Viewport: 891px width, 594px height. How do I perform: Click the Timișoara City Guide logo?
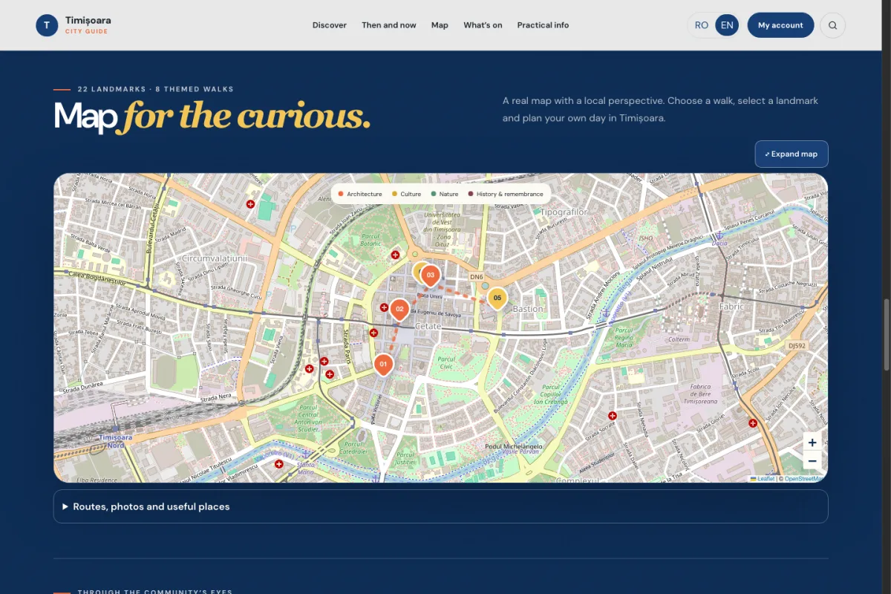74,25
